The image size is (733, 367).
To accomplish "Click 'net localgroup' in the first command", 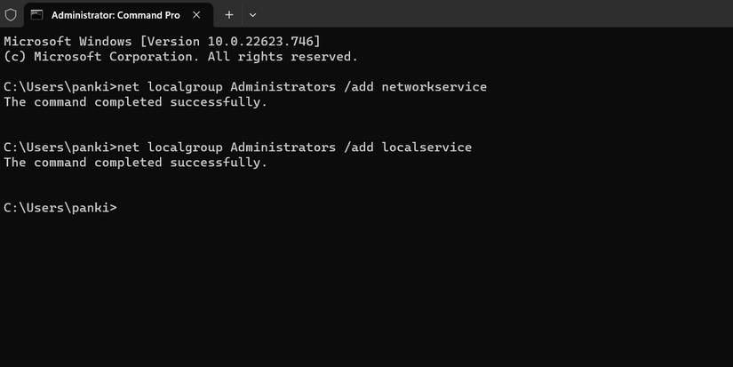I will tap(170, 87).
